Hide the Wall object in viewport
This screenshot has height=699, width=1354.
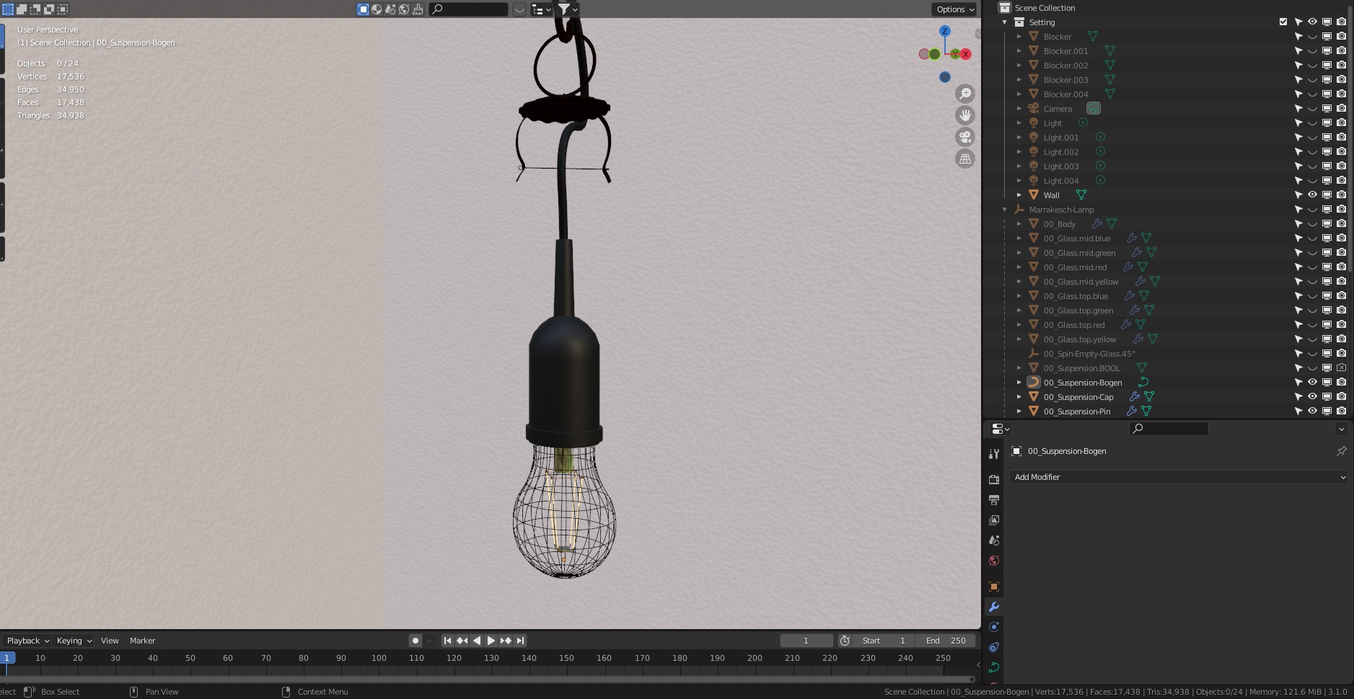pos(1312,195)
